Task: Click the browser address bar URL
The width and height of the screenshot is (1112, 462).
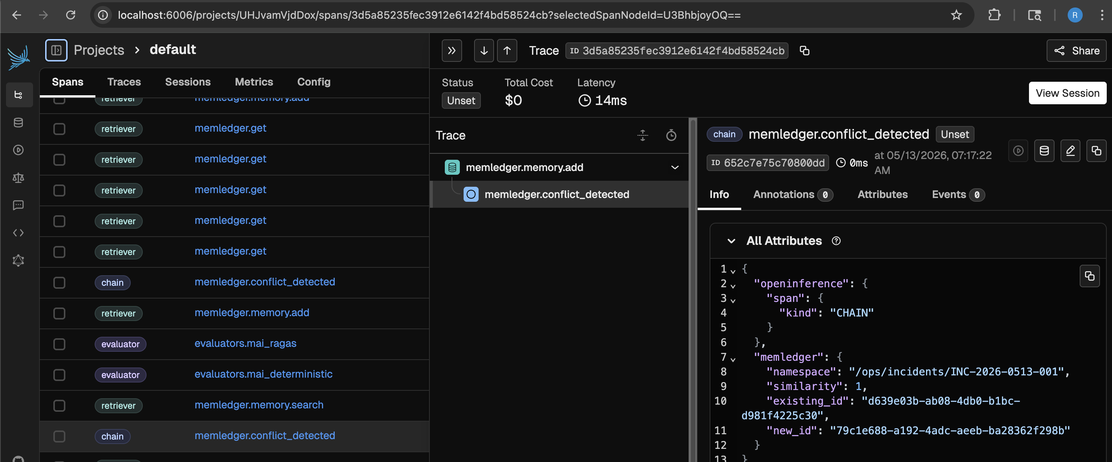Action: pos(429,15)
